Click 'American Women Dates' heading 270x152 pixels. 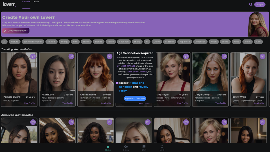pyautogui.click(x=17, y=115)
